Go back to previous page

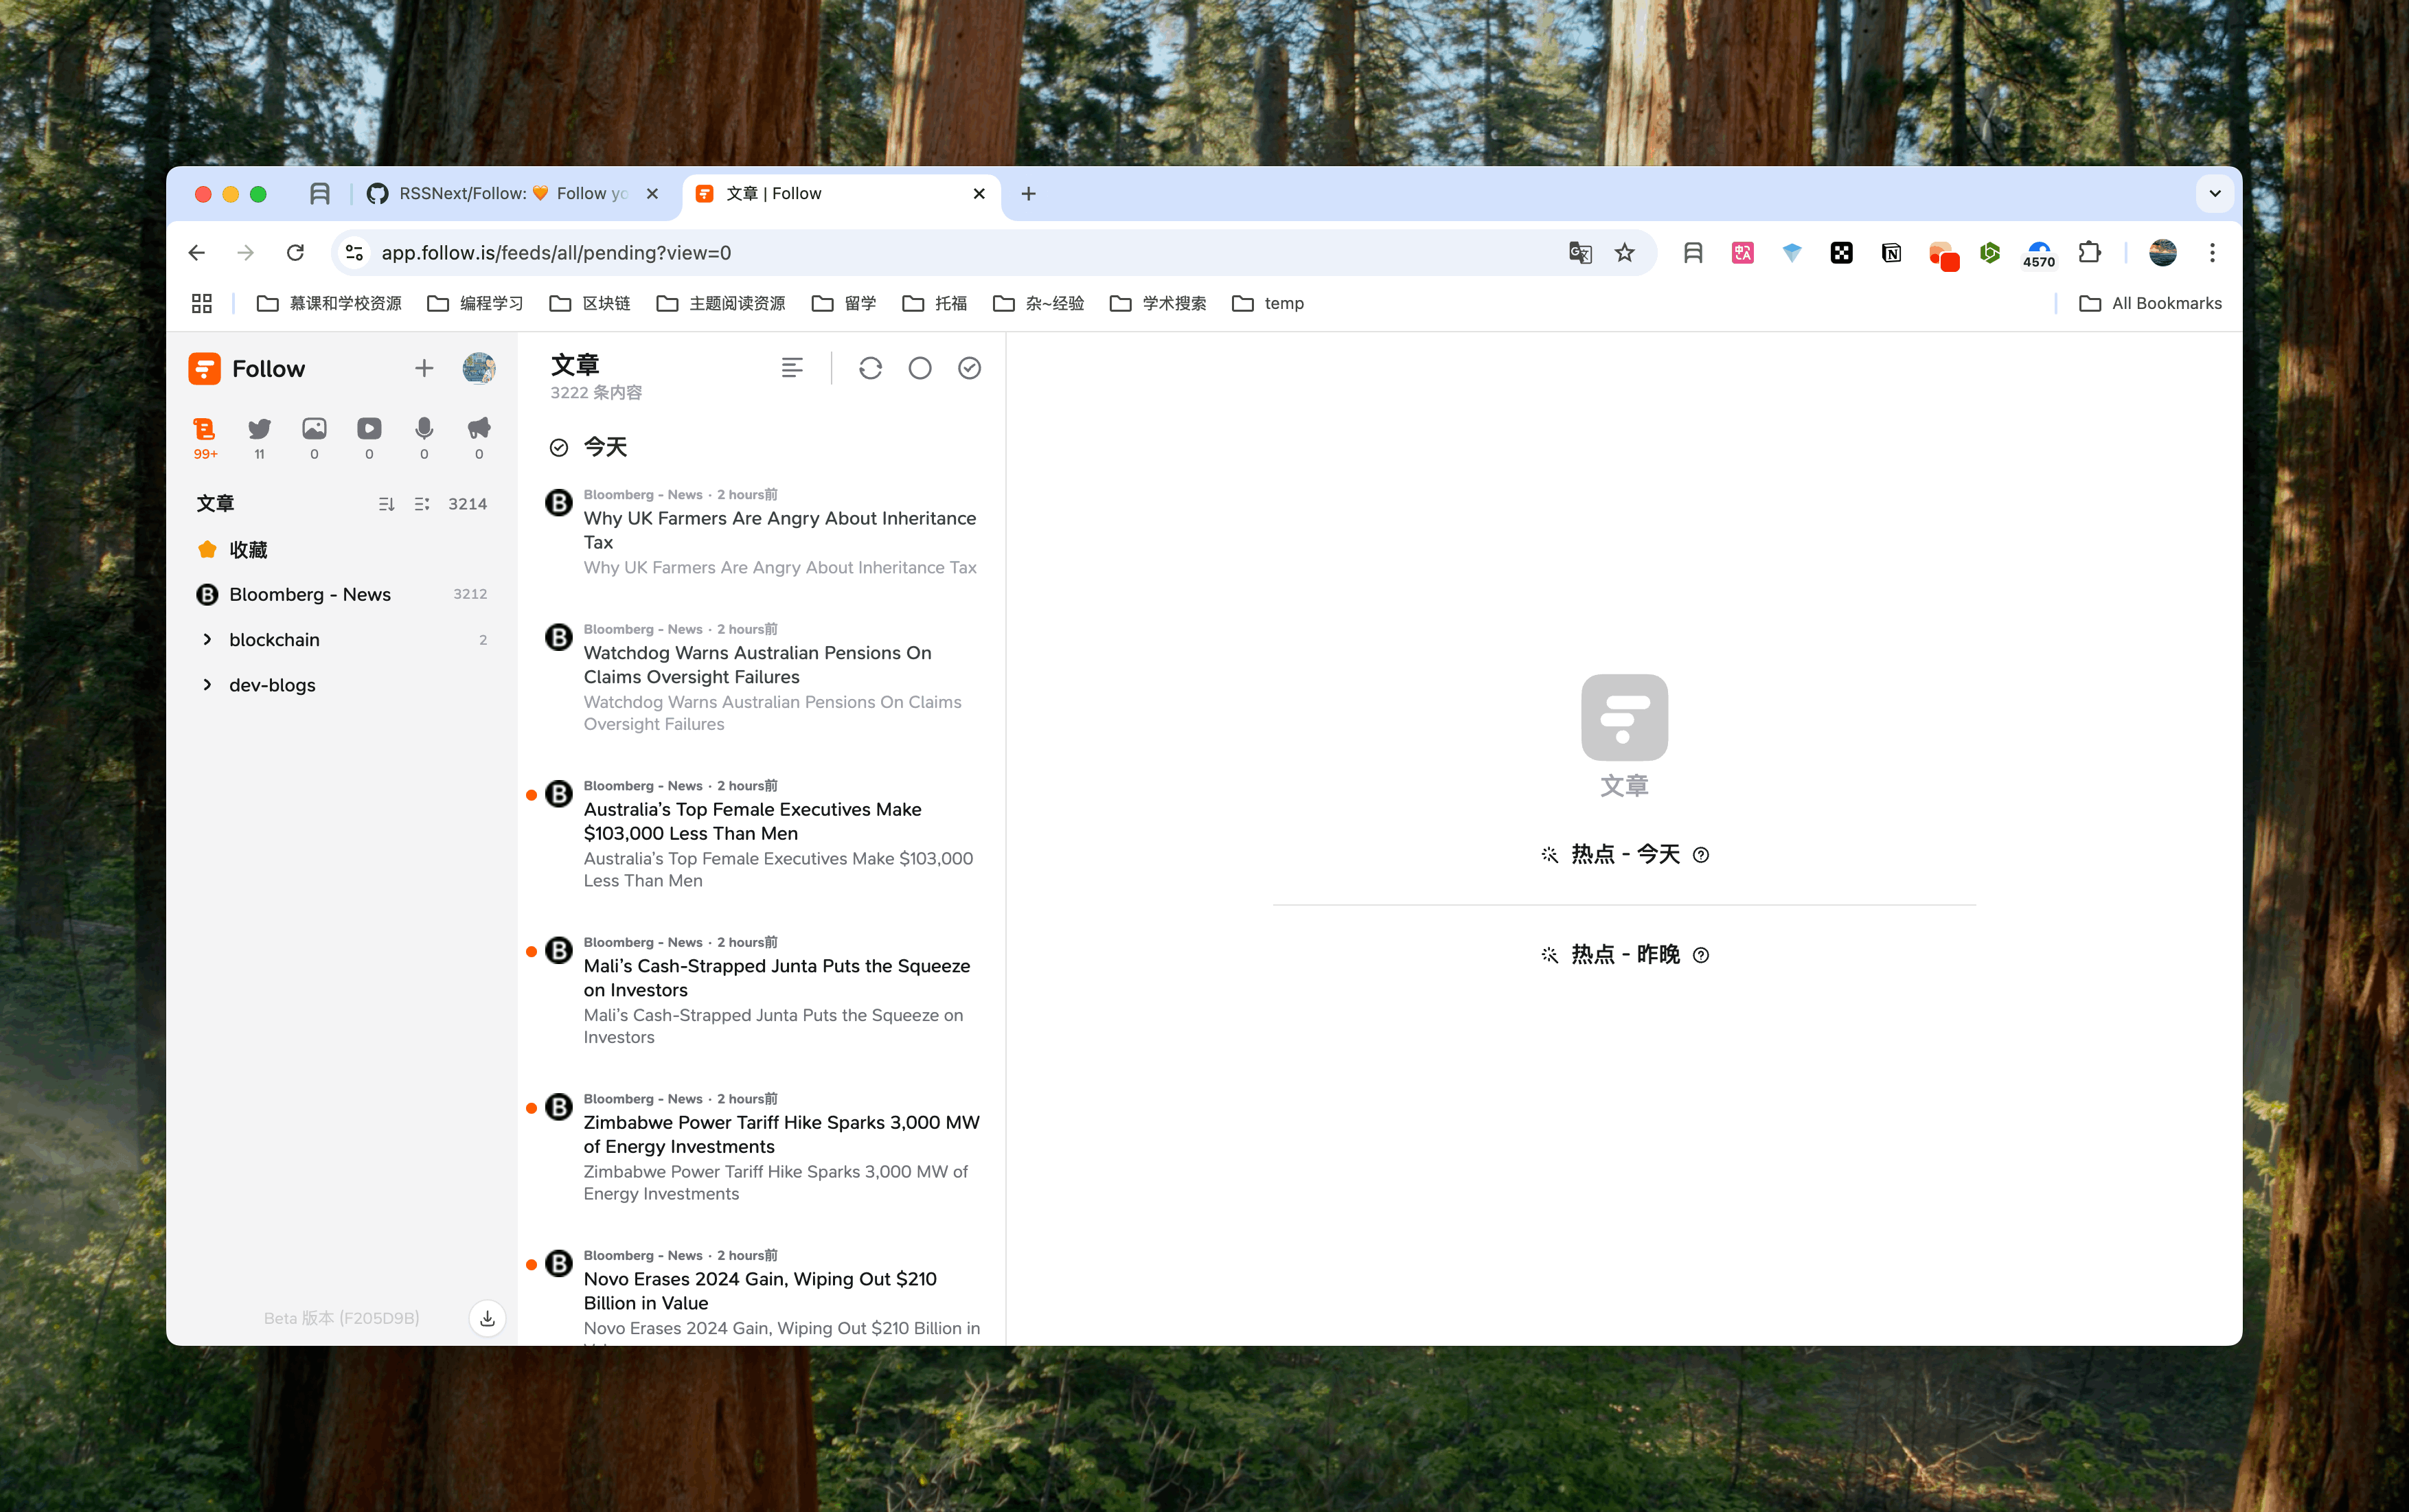pos(197,252)
